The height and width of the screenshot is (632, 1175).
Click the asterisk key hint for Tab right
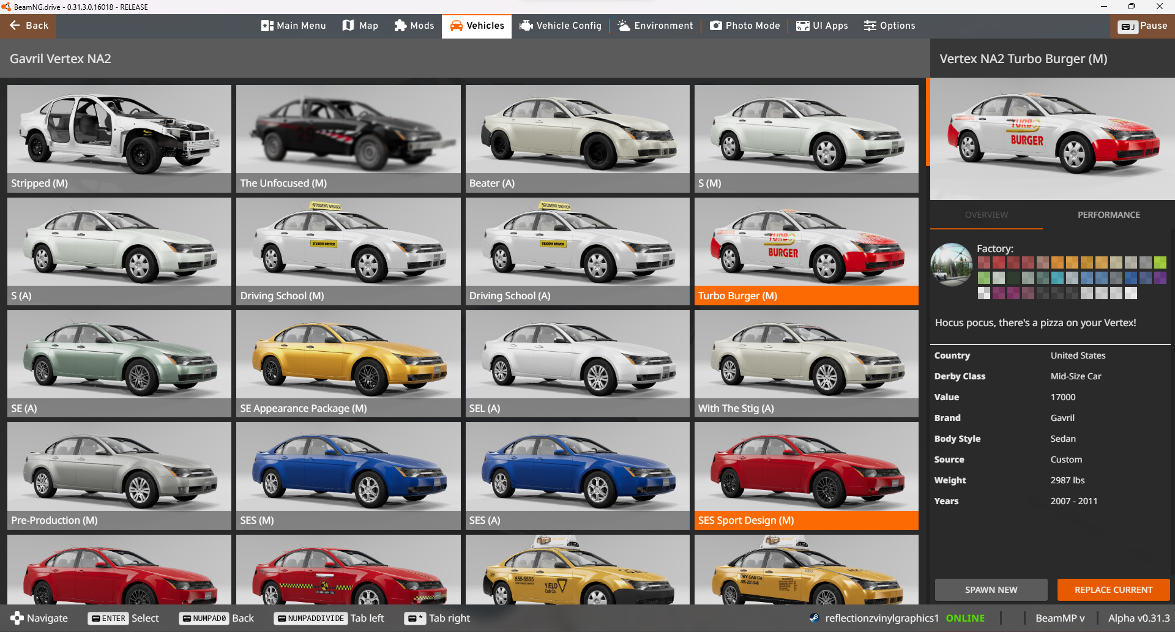tap(416, 619)
